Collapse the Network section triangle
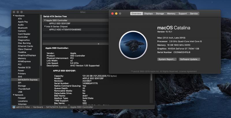This screenshot has width=231, height=118. coord(14,95)
